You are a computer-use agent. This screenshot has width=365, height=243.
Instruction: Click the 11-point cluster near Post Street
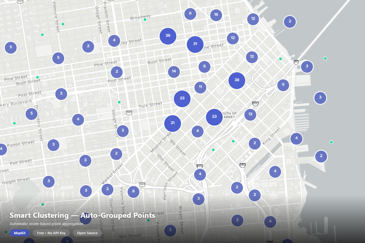click(200, 87)
